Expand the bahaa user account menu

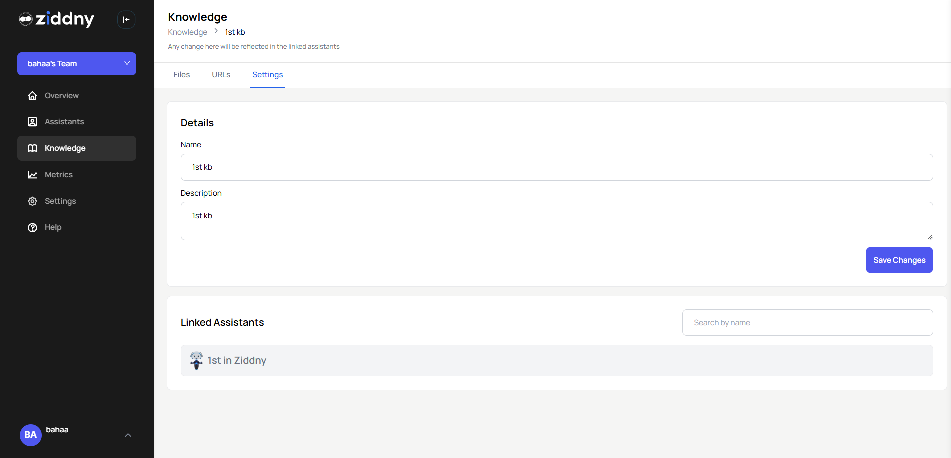coord(128,435)
